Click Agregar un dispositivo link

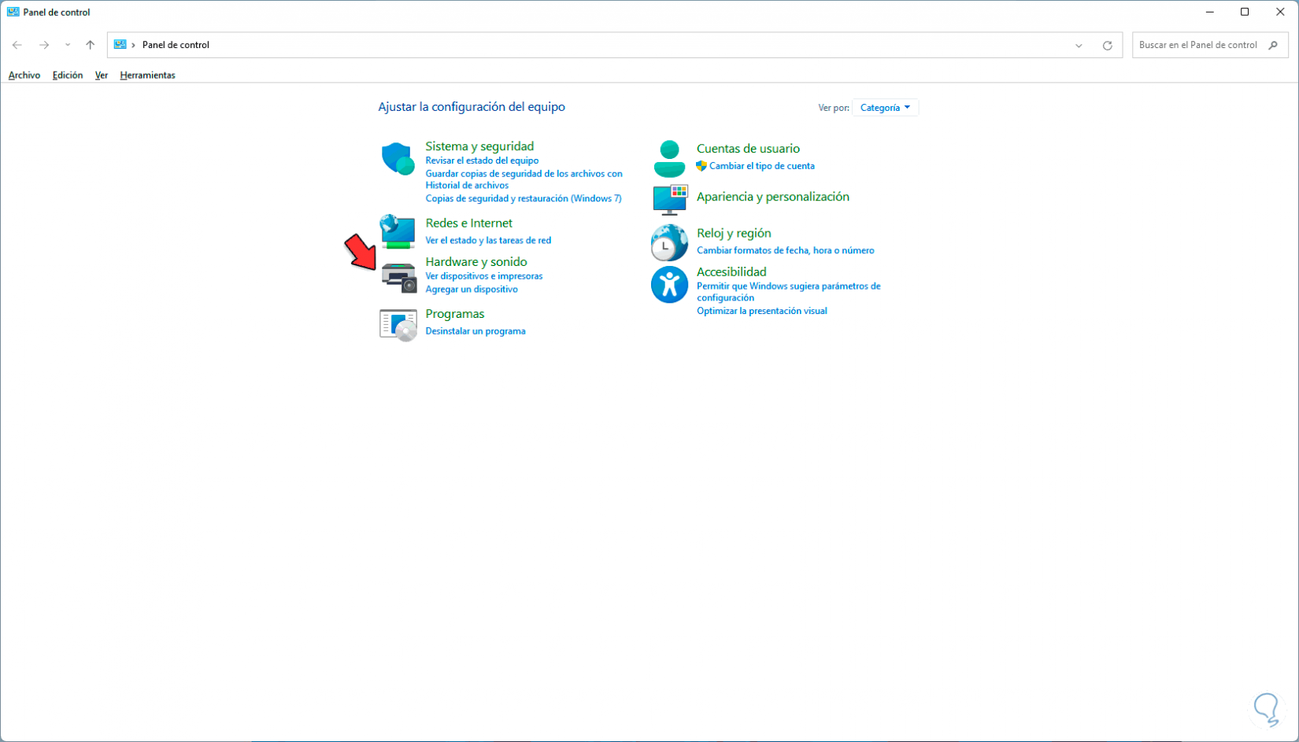click(x=472, y=290)
